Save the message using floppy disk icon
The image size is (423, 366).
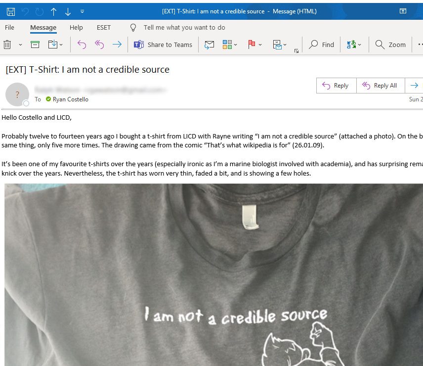tap(10, 11)
